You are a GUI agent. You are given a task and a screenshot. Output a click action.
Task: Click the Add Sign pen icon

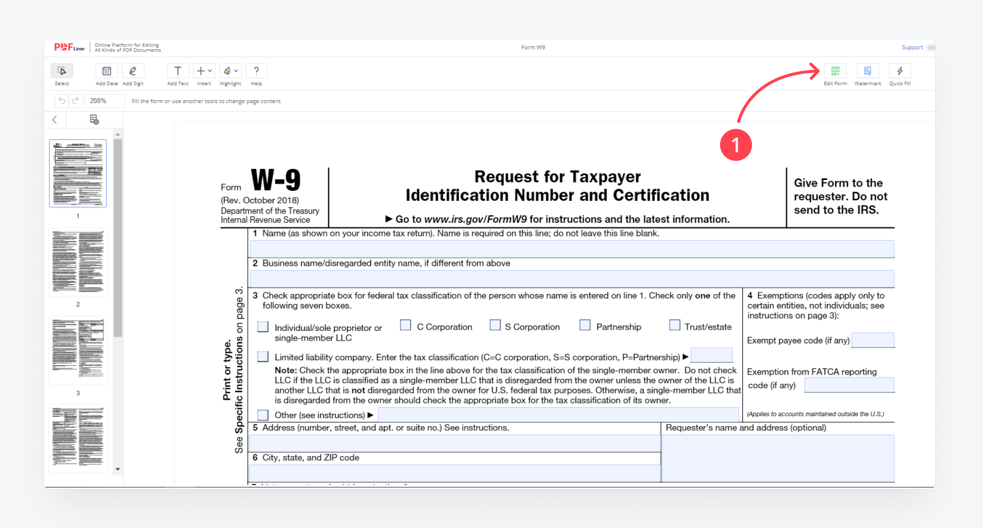(133, 71)
